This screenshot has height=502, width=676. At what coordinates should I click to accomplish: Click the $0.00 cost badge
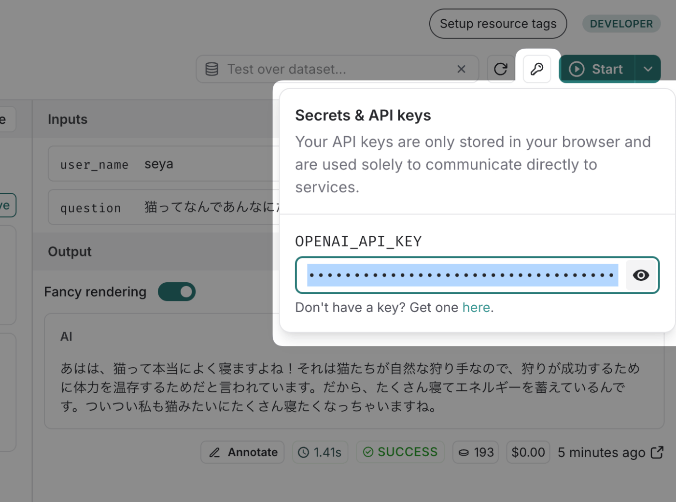(x=528, y=452)
